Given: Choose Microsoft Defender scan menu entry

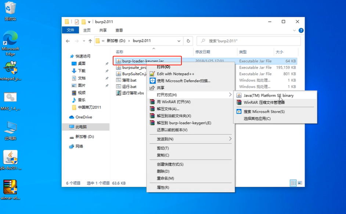Looking at the screenshot, I should pyautogui.click(x=191, y=81).
